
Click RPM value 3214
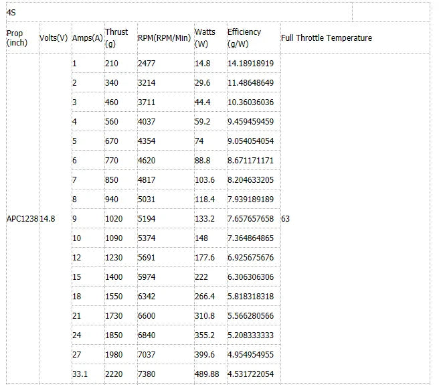(147, 82)
